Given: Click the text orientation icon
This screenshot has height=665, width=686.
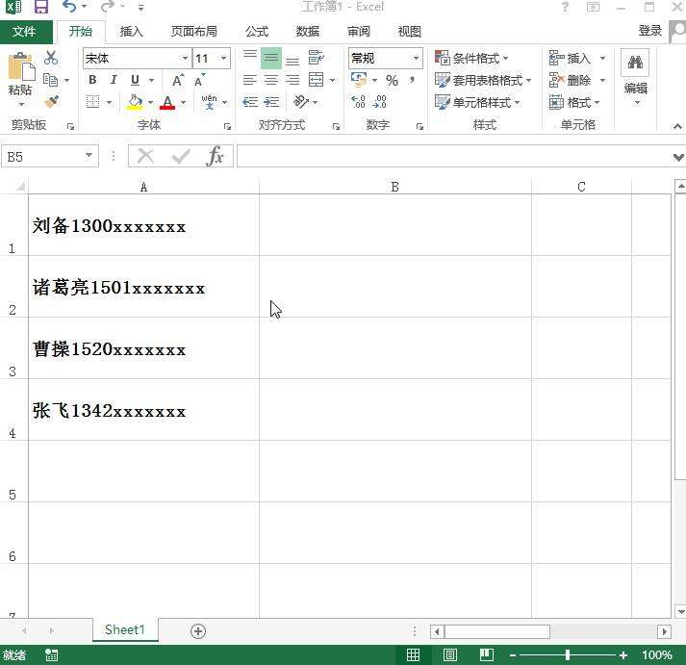Looking at the screenshot, I should (x=301, y=101).
